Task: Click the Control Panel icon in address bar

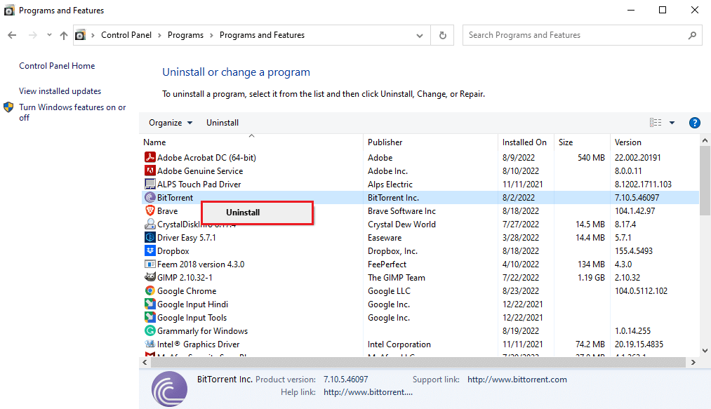Action: coord(80,35)
